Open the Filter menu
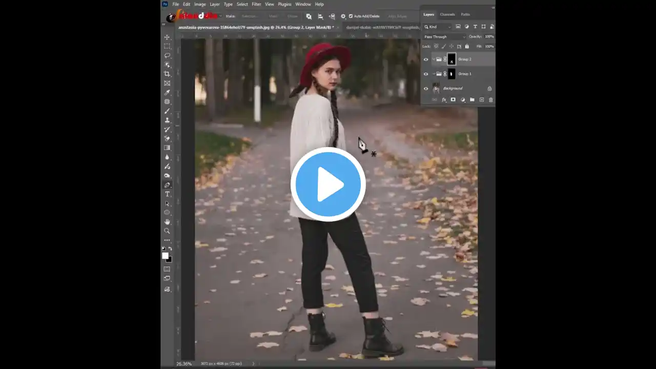656x369 pixels. [256, 4]
